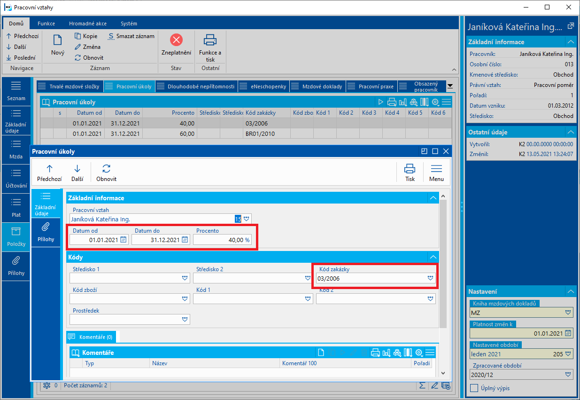Click Obnovit icon in Pracovní úkoly dialog
The image size is (580, 400).
tap(107, 169)
